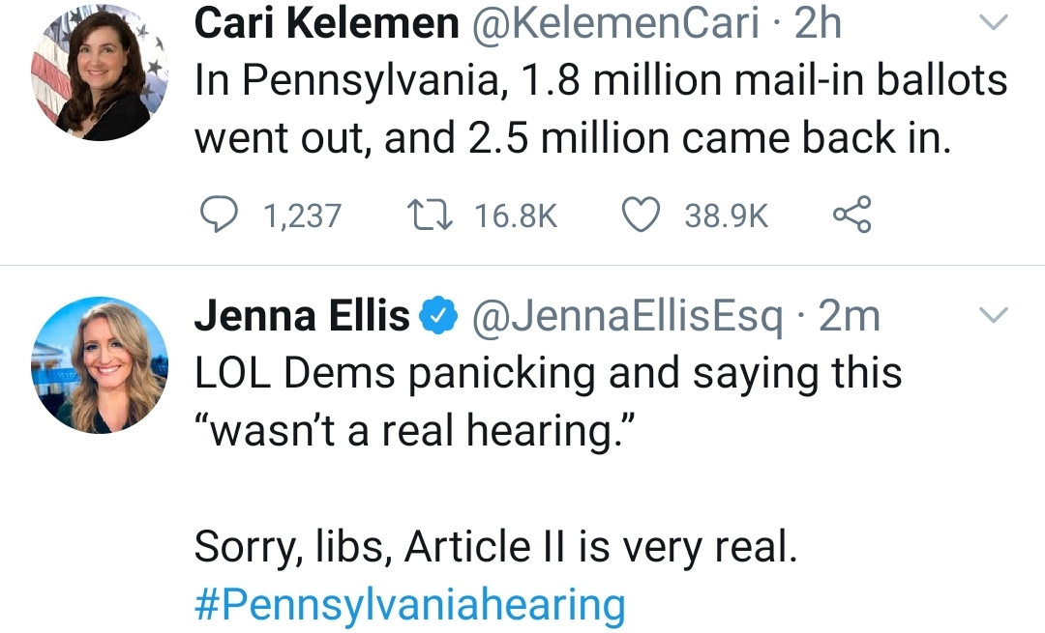Click the 38.9K likes count
Image resolution: width=1045 pixels, height=633 pixels.
tap(726, 216)
